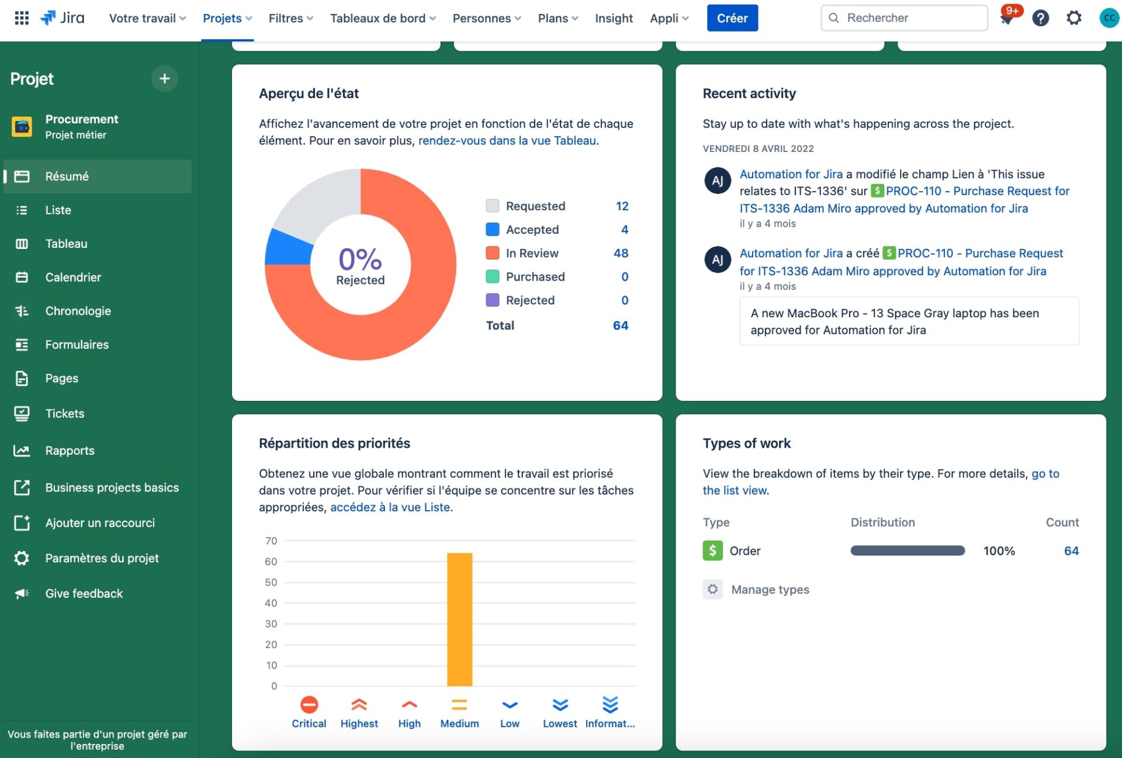Click the Lowest priority icon

click(560, 705)
